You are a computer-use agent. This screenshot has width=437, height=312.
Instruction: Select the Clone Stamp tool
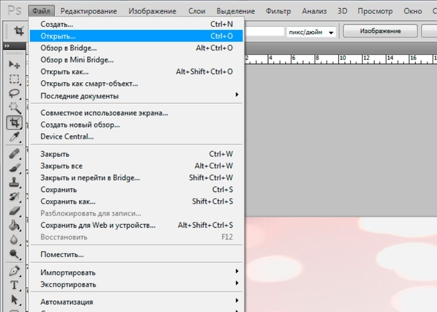click(14, 182)
